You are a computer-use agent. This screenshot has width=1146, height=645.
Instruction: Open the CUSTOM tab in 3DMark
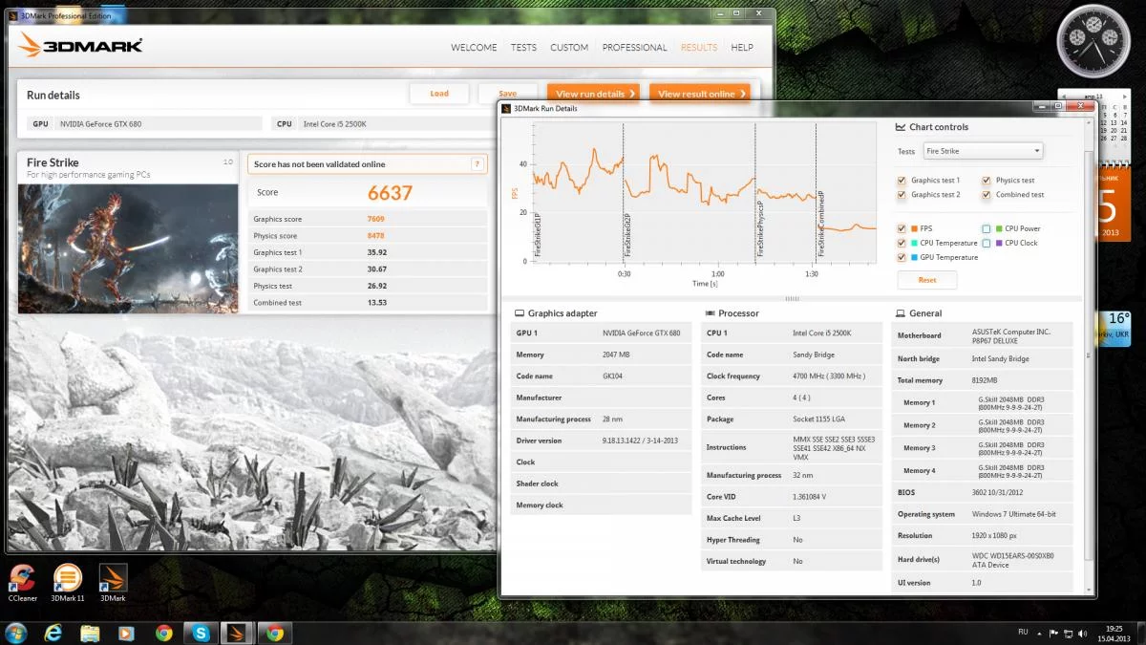[569, 47]
